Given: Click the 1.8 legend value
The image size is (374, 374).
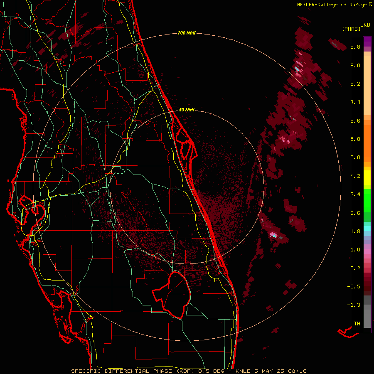Looking at the screenshot, I should tap(355, 231).
